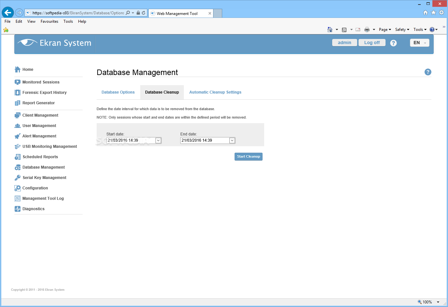Viewport: 448px width, 307px height.
Task: Click the browser Back arrow button
Action: [8, 13]
